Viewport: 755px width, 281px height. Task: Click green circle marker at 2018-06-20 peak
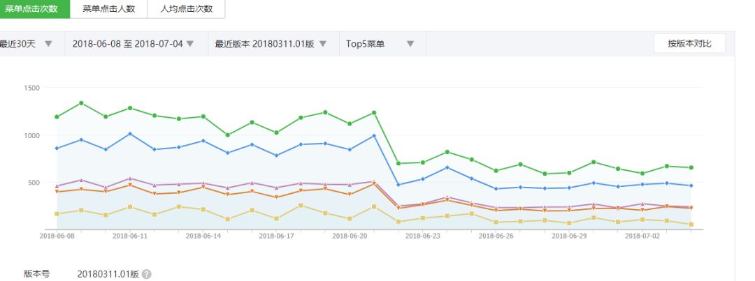pyautogui.click(x=374, y=113)
